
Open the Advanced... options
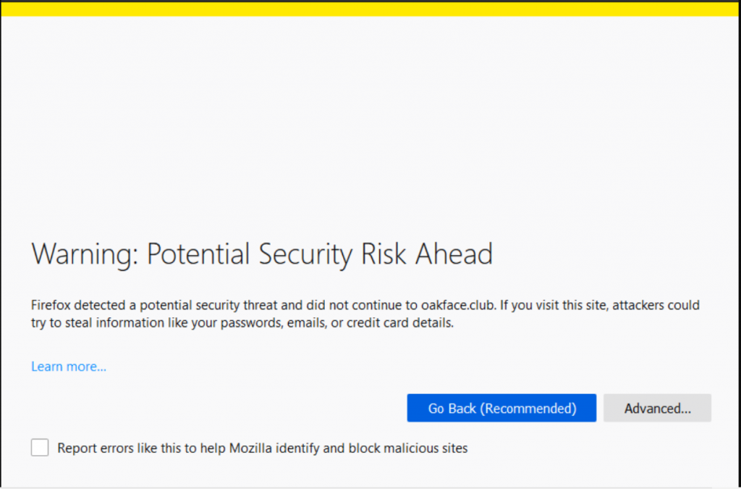click(657, 408)
